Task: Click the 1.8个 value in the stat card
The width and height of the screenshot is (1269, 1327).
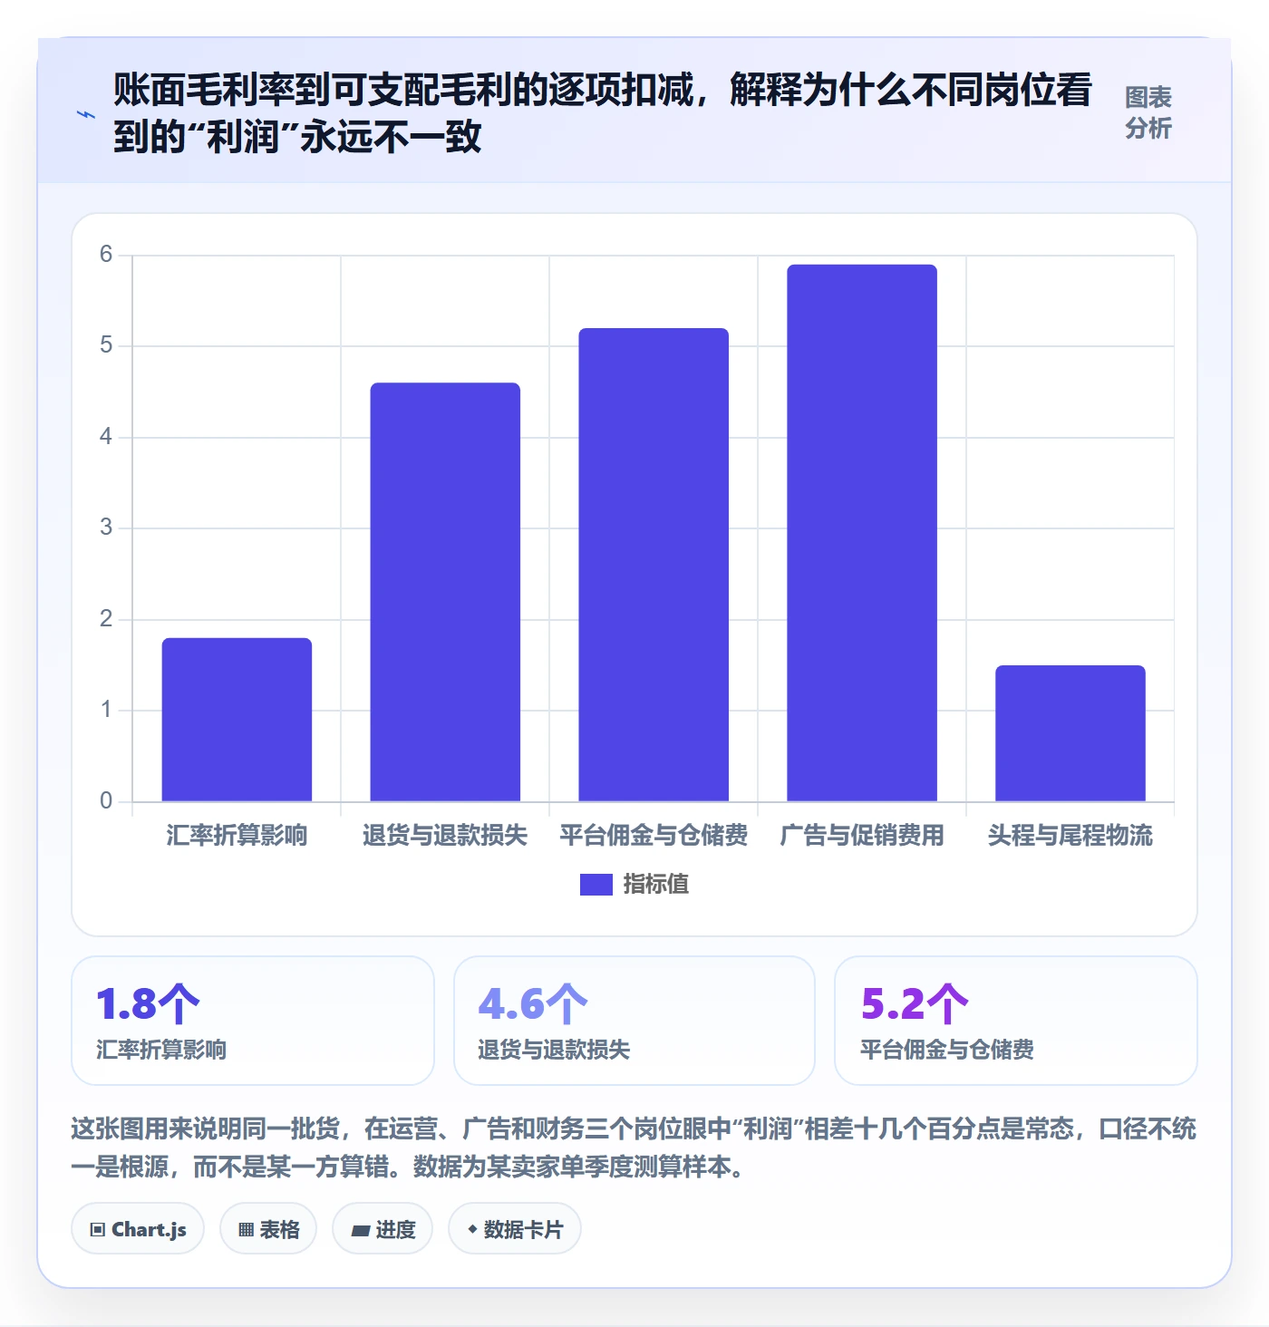Action: click(x=148, y=1004)
